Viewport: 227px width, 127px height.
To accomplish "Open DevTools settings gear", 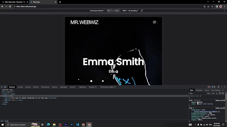I will click(x=219, y=87).
